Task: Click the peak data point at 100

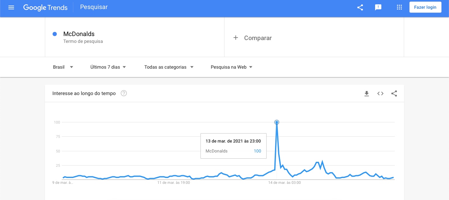Action: click(x=277, y=122)
